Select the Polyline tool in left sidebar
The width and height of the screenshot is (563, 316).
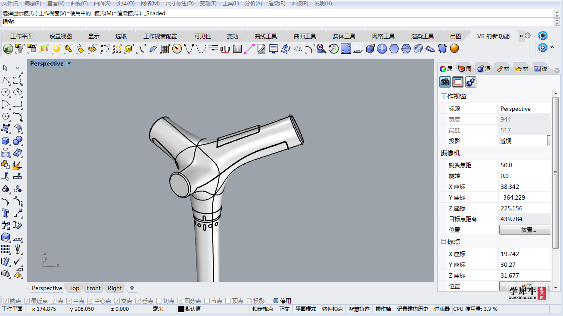tap(6, 80)
